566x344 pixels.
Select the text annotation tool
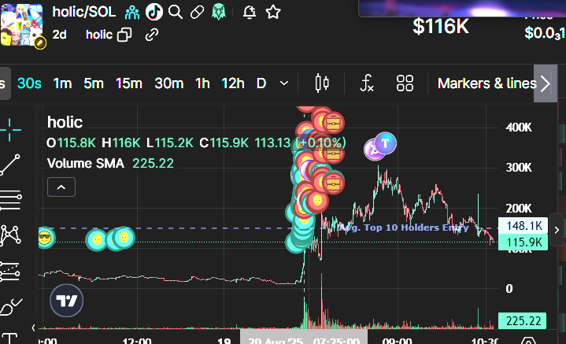[9, 338]
